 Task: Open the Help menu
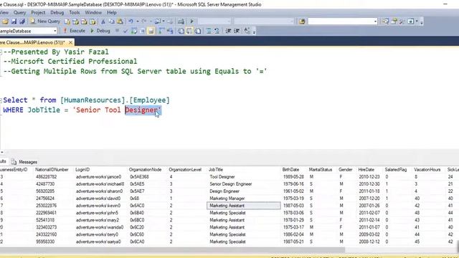(112, 13)
